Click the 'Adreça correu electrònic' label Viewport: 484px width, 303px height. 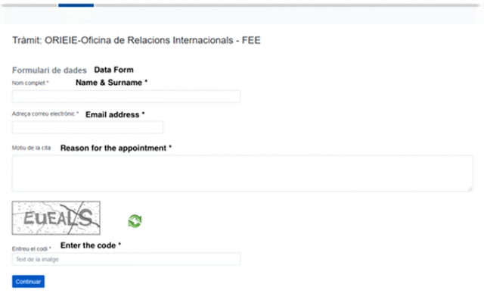coord(45,114)
